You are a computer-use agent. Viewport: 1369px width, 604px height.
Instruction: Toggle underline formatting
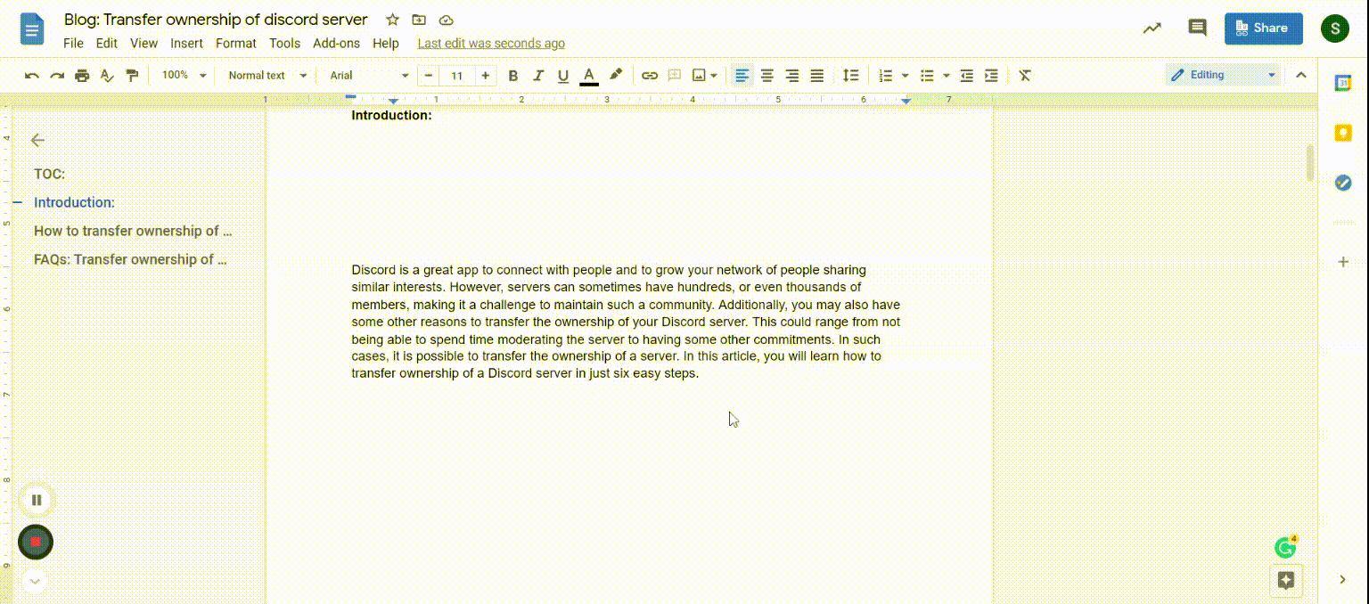tap(562, 76)
